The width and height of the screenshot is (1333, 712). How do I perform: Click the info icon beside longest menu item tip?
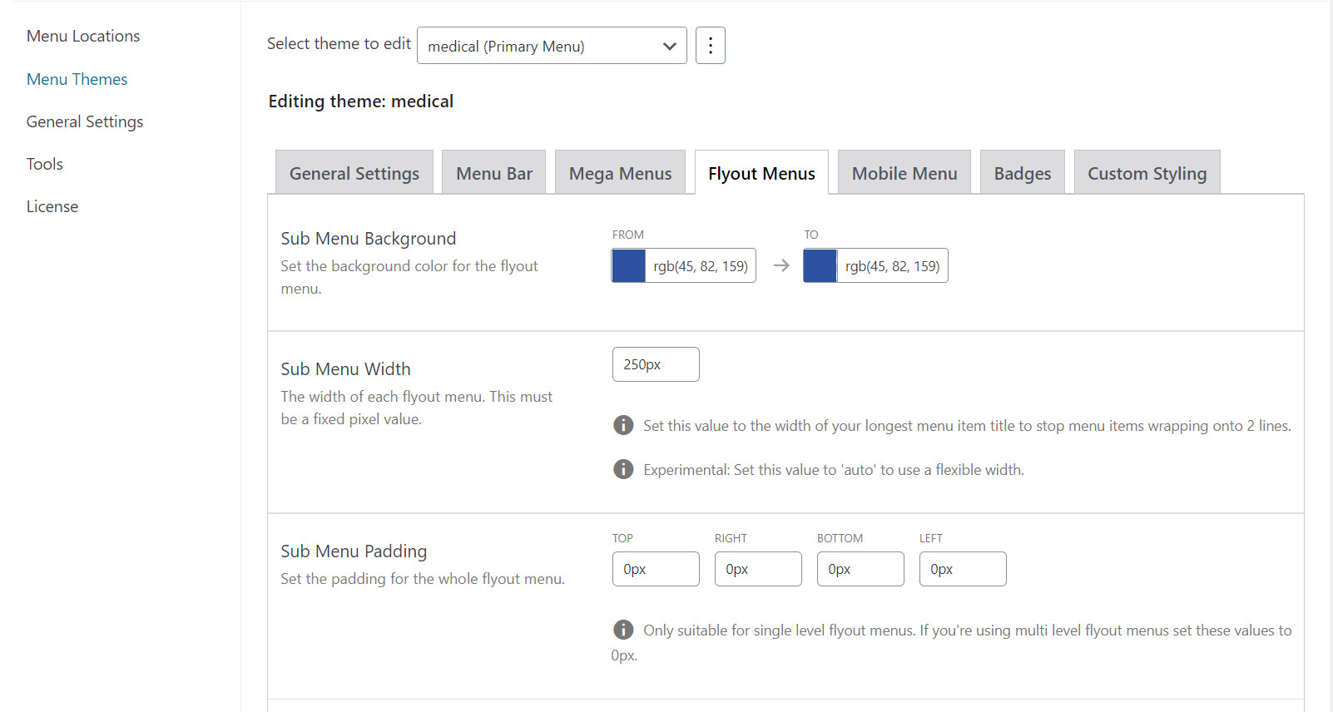click(x=623, y=425)
